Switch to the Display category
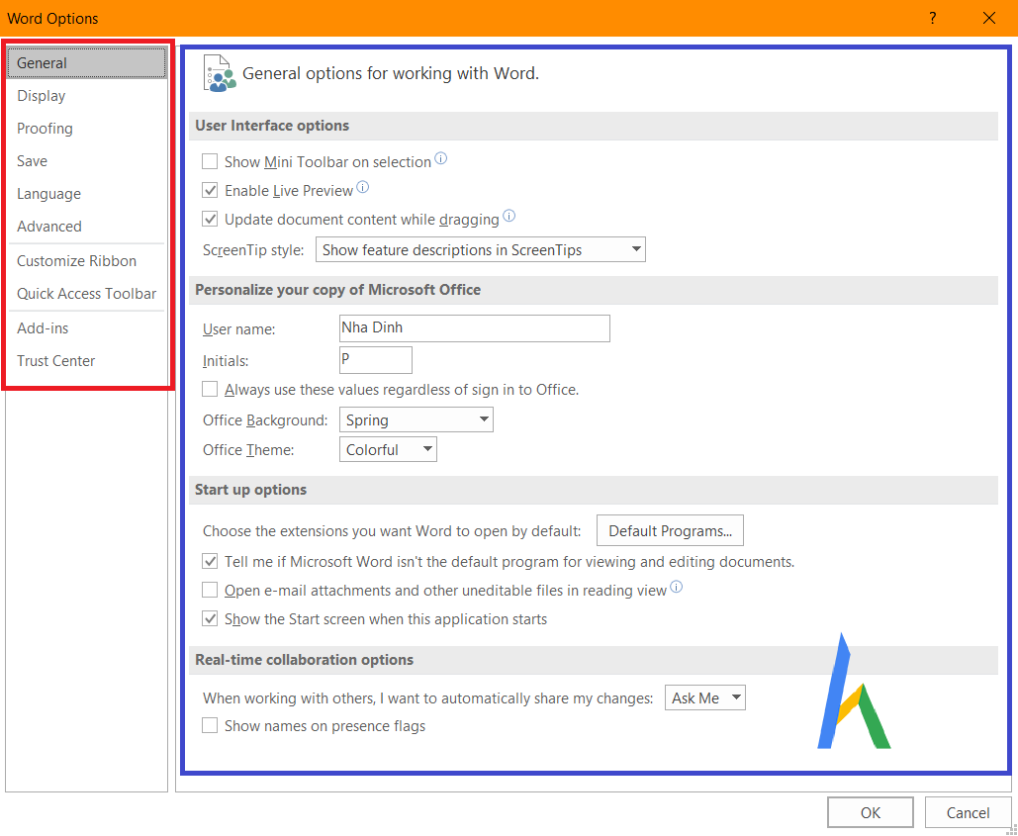1018x836 pixels. [86, 96]
